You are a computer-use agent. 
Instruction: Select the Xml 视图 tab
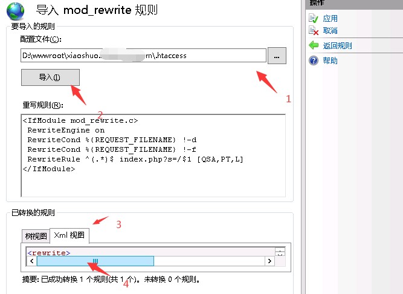tap(69, 235)
